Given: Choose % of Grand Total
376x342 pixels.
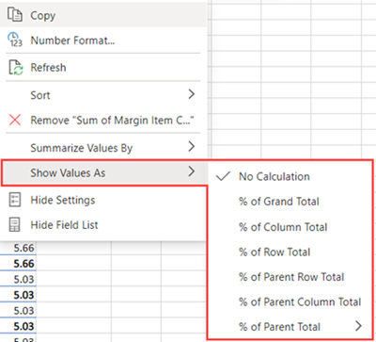Looking at the screenshot, I should pyautogui.click(x=290, y=202).
